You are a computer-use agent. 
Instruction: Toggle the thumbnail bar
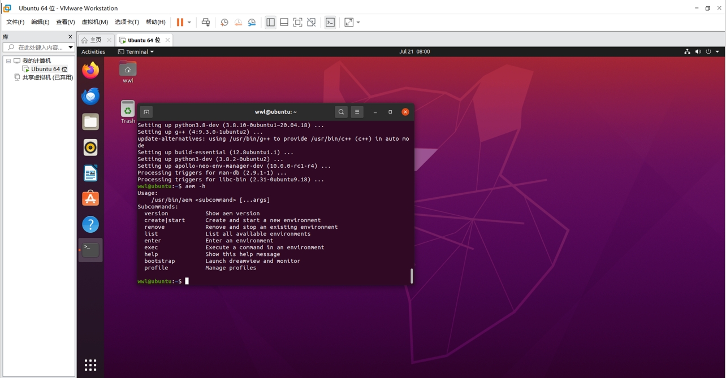(284, 22)
